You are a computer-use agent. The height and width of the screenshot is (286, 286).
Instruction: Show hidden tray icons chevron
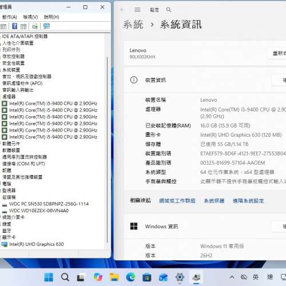click(232, 277)
